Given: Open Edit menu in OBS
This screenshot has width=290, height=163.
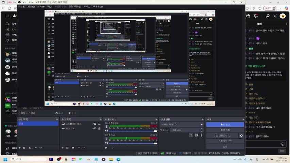Looking at the screenshot, I should [31, 7].
